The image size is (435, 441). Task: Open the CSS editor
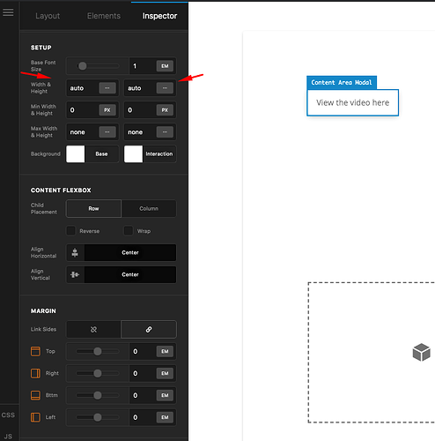point(8,415)
